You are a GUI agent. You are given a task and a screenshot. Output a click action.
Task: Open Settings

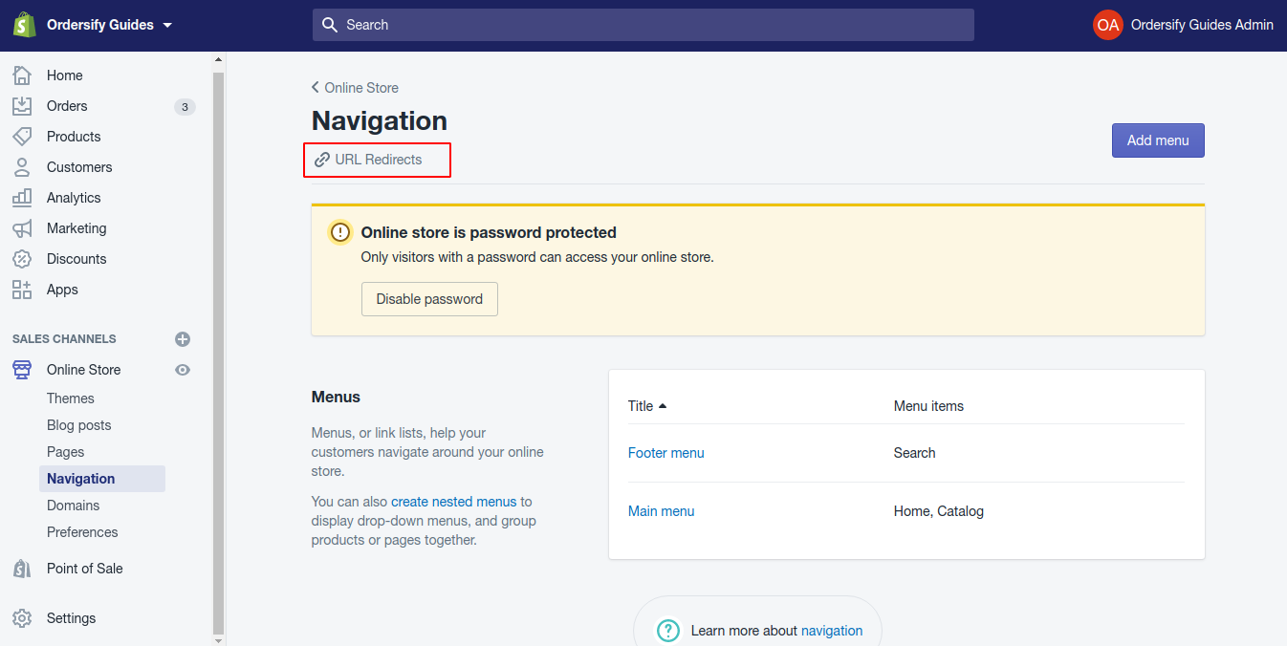click(x=72, y=618)
